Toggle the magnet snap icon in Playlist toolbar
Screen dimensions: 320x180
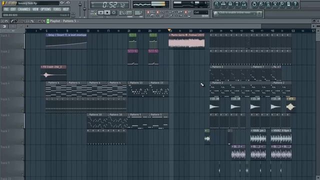click(6, 21)
